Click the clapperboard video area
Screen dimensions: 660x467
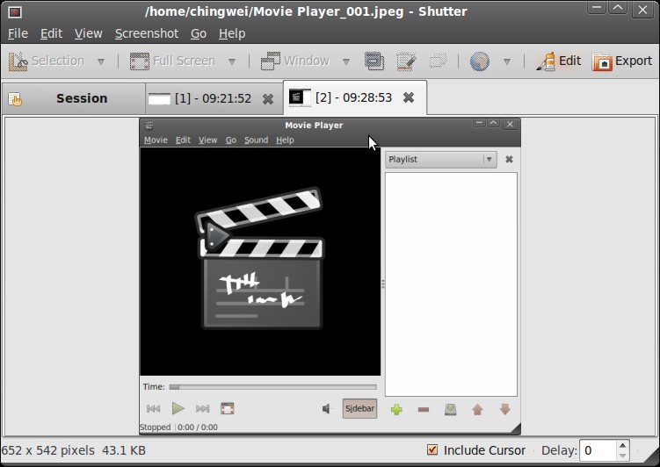(260, 261)
